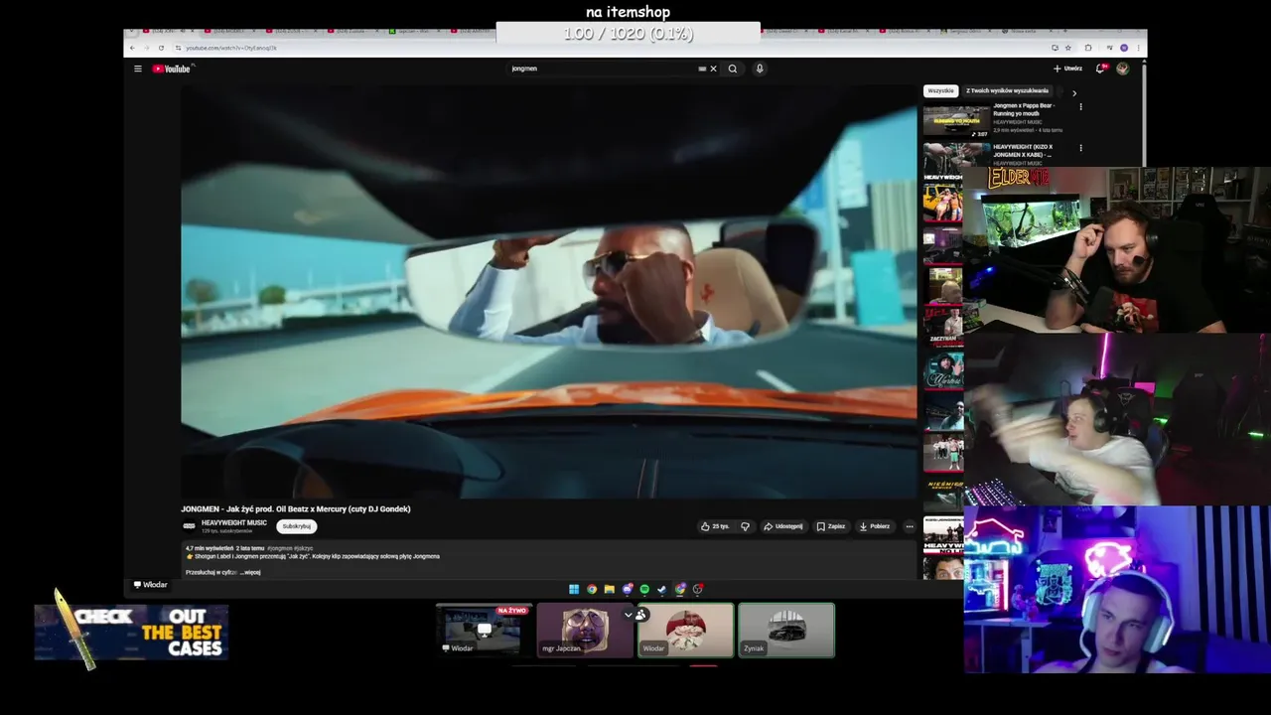Open the Utwórz create button
This screenshot has height=715, width=1271.
1068,69
